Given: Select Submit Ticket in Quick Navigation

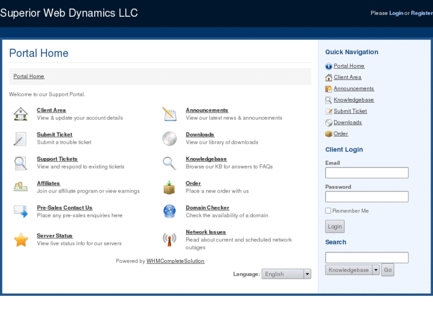Looking at the screenshot, I should tap(350, 112).
